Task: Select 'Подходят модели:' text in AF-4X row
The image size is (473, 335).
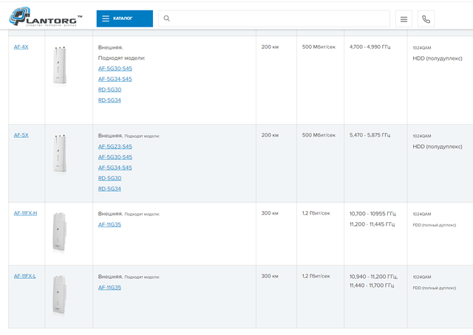Action: [121, 58]
